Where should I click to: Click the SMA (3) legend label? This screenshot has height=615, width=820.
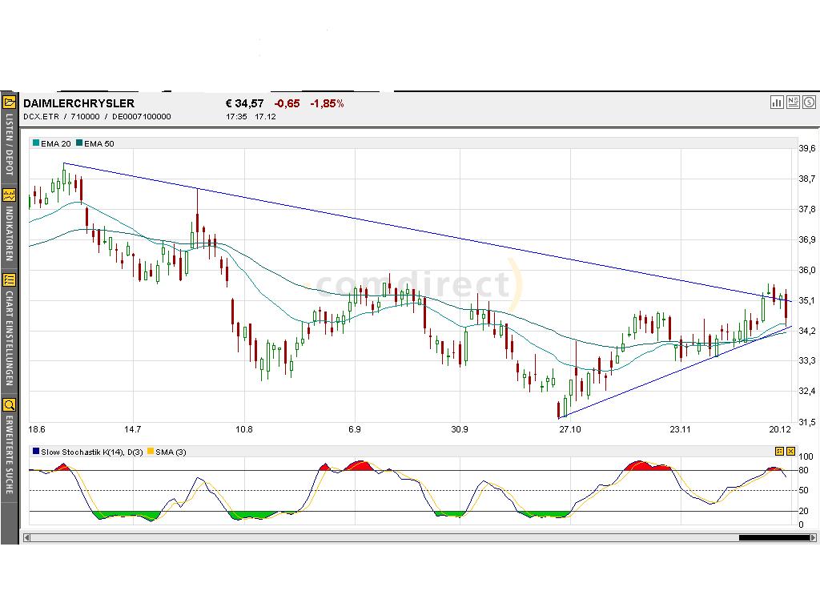tap(171, 452)
